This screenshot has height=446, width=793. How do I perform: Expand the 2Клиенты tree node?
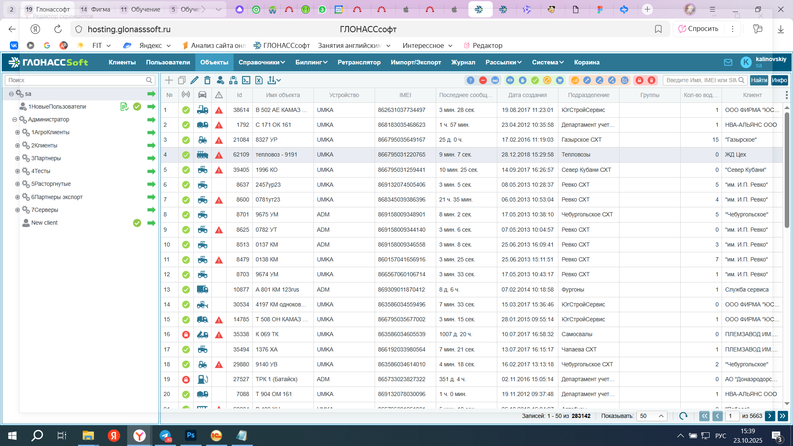17,145
